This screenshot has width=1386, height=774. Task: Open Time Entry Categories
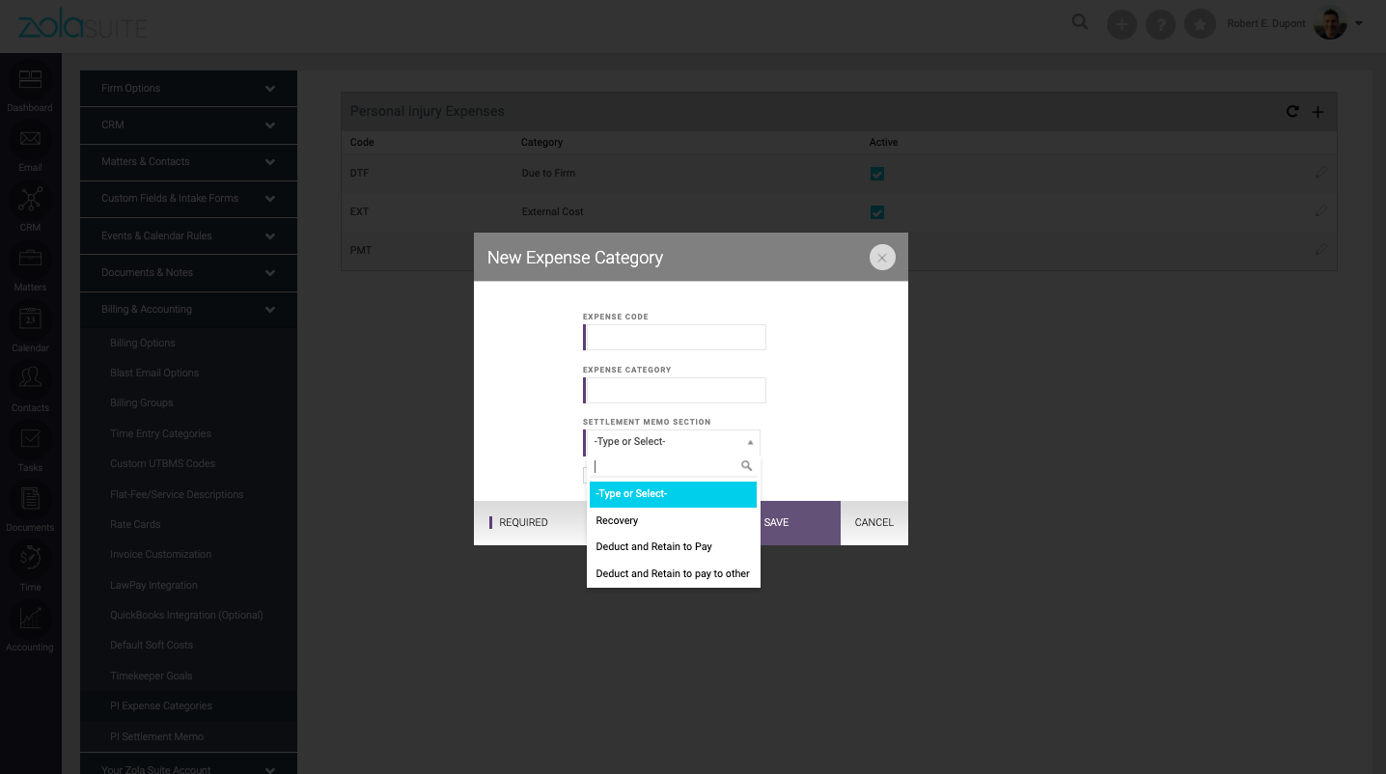pyautogui.click(x=160, y=433)
